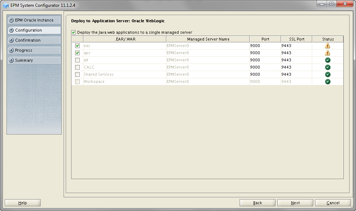Go to the Progress step label
Image resolution: width=356 pixels, height=211 pixels.
(x=24, y=50)
